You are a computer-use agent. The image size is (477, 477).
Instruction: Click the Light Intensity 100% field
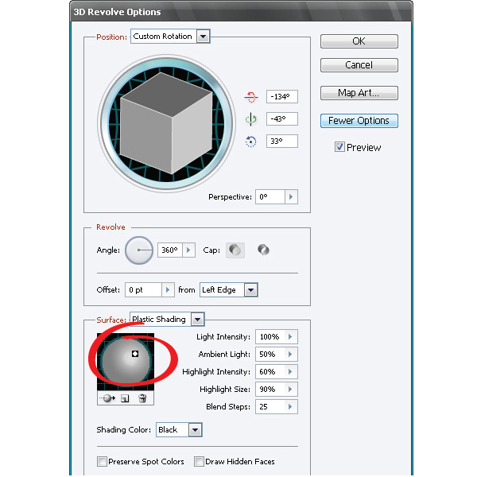[270, 337]
